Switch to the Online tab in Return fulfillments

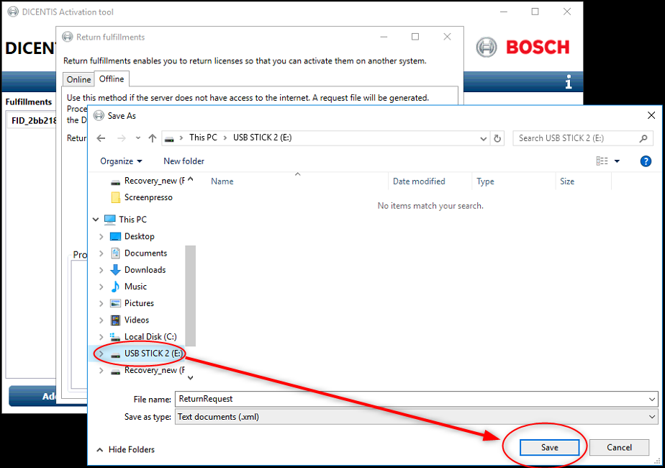click(78, 79)
